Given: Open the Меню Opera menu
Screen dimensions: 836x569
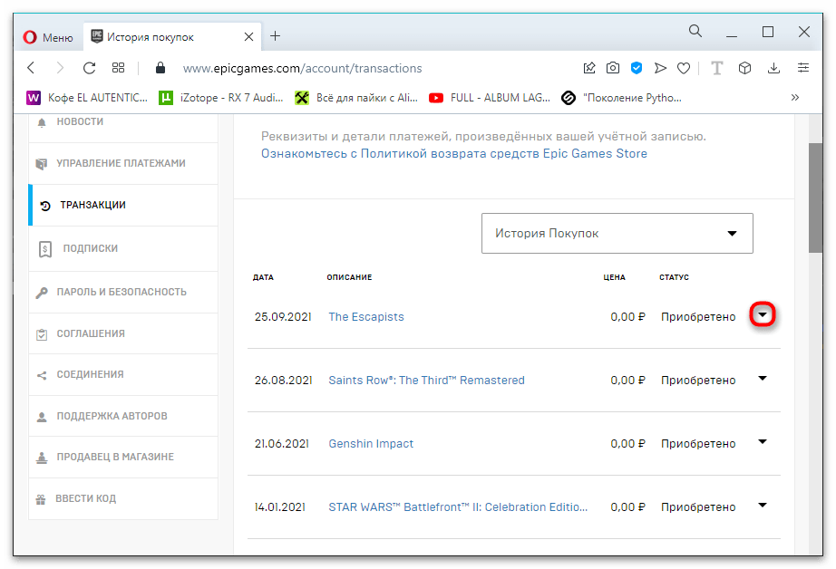Looking at the screenshot, I should coord(47,37).
